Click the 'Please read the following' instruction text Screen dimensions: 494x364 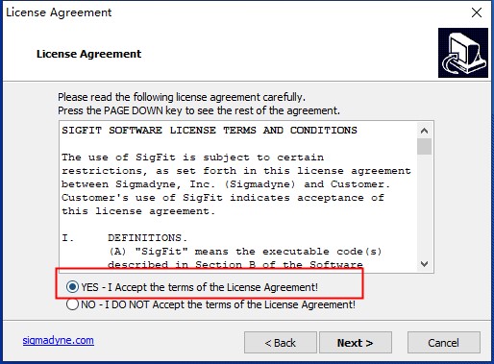tap(182, 97)
